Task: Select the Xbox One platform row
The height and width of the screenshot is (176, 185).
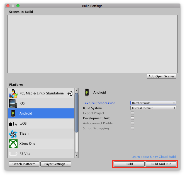Action: (41, 144)
